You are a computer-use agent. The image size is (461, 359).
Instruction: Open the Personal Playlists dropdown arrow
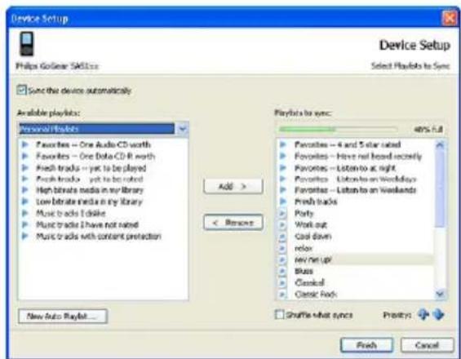click(x=182, y=129)
